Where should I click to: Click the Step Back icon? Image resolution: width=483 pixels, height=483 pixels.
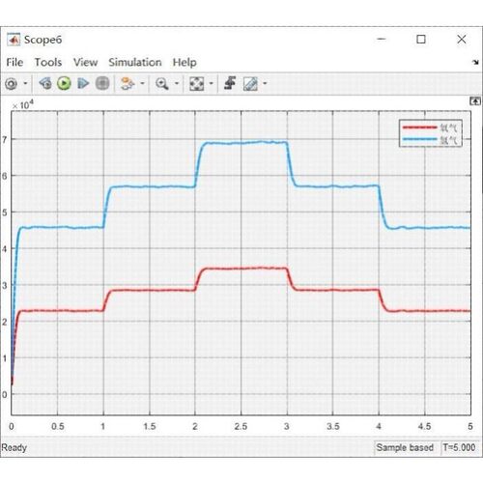pyautogui.click(x=45, y=83)
